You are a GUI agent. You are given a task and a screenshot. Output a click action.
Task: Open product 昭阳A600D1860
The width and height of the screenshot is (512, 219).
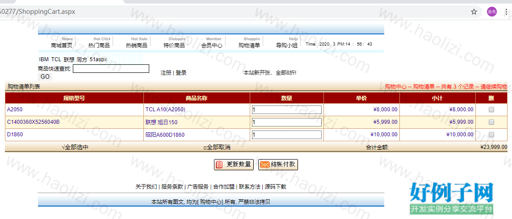[165, 135]
